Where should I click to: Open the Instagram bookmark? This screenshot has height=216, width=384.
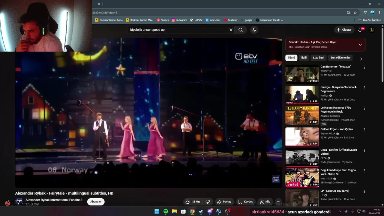click(x=179, y=20)
